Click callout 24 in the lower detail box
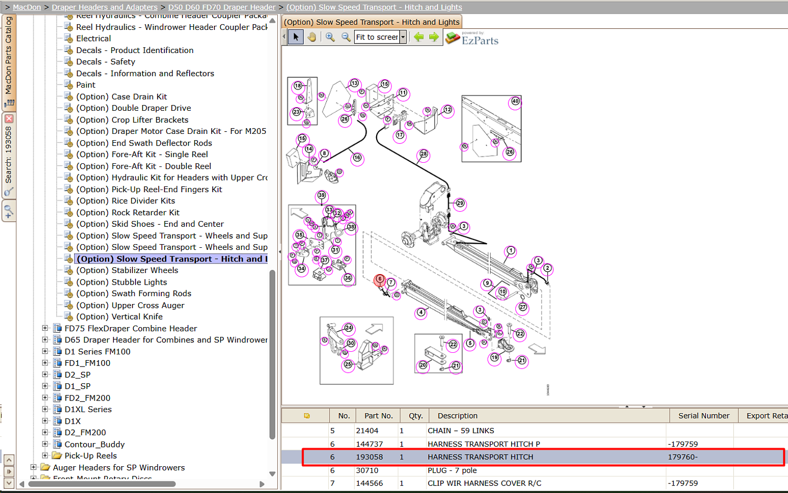 point(348,328)
